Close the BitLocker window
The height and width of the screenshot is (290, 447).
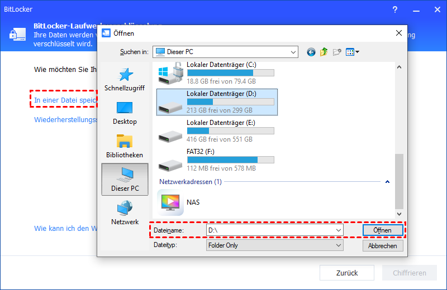[438, 9]
